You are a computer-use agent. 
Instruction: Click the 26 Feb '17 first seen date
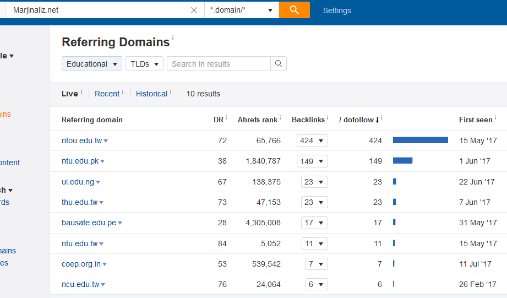pos(478,284)
